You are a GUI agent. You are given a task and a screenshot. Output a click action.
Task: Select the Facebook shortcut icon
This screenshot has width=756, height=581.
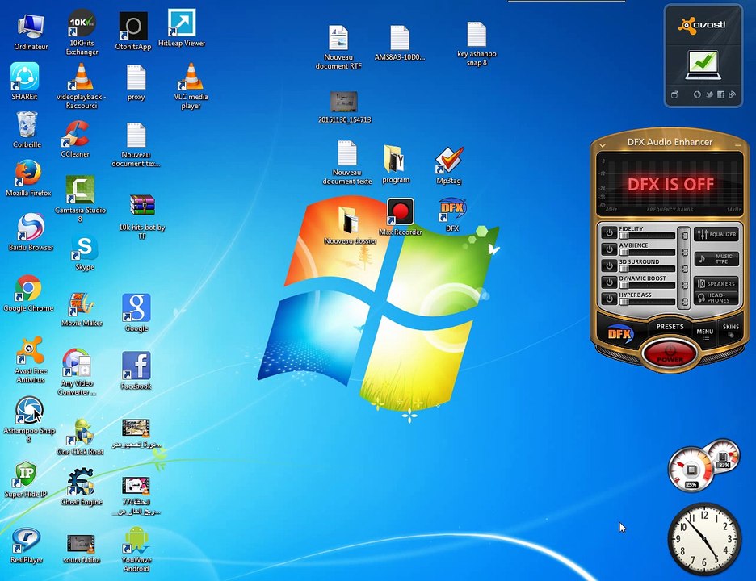point(136,370)
